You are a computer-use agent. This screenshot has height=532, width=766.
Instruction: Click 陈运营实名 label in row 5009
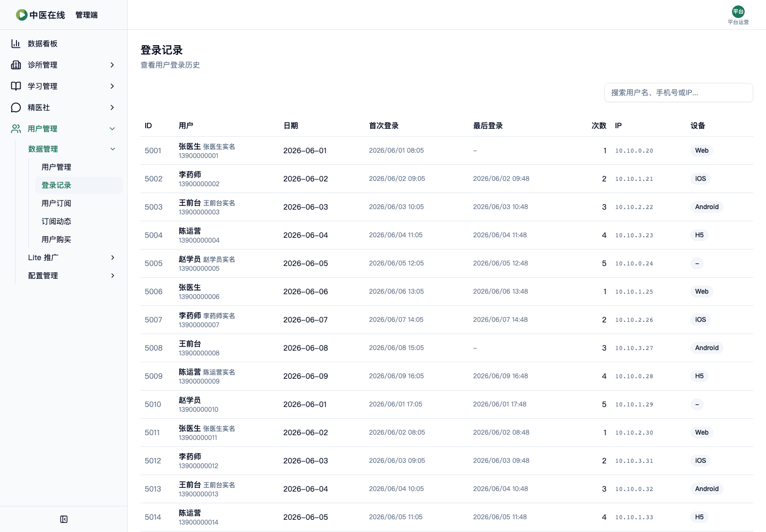point(219,372)
